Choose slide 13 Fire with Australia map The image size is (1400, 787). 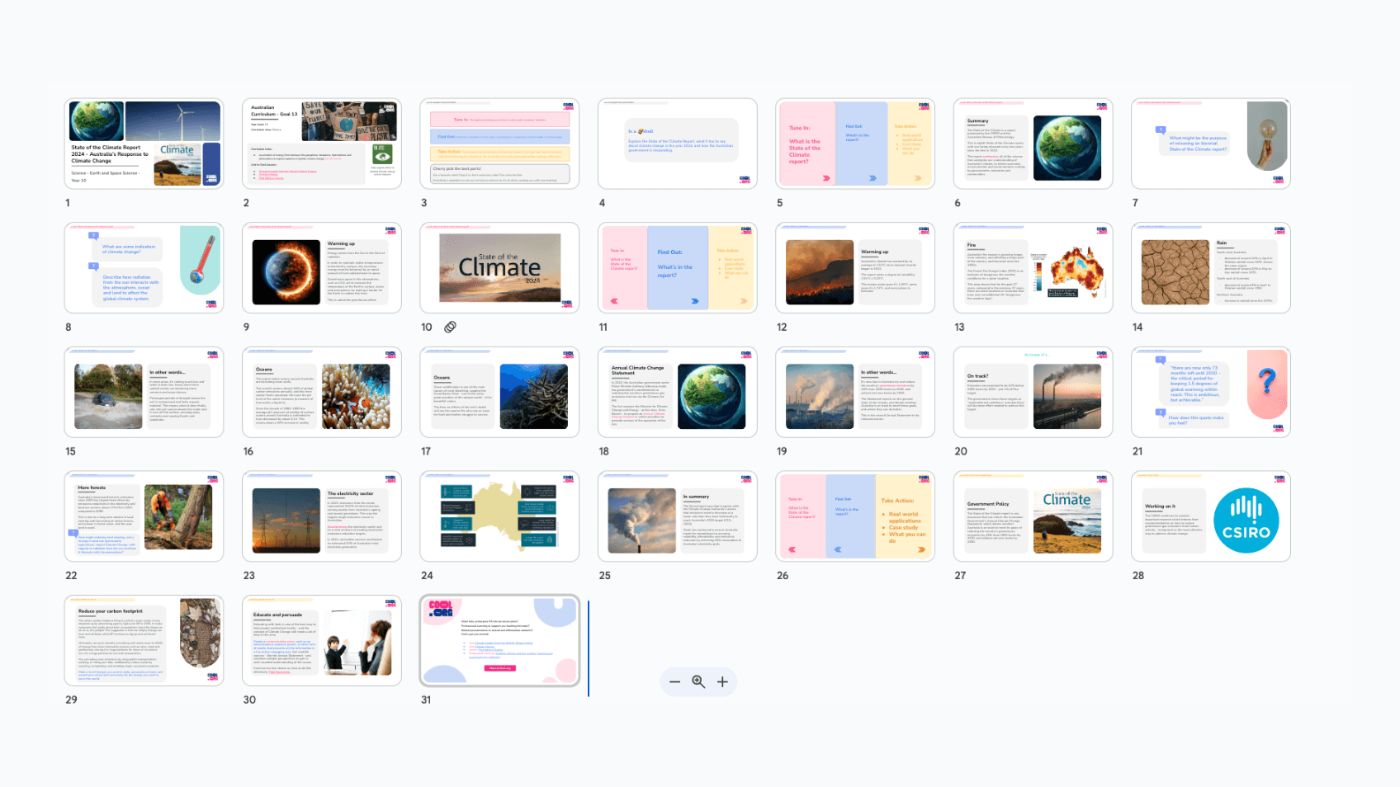click(x=1033, y=268)
